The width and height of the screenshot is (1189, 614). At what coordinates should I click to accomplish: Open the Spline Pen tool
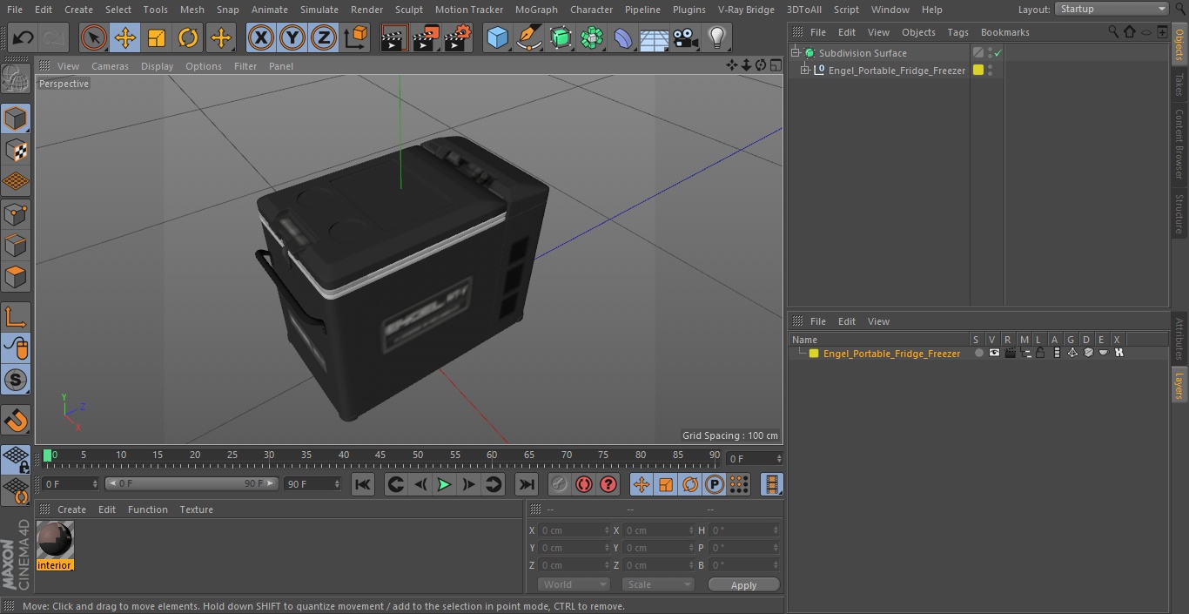(528, 38)
